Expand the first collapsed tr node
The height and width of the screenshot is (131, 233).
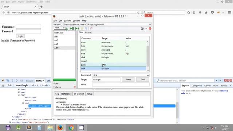tap(19, 90)
